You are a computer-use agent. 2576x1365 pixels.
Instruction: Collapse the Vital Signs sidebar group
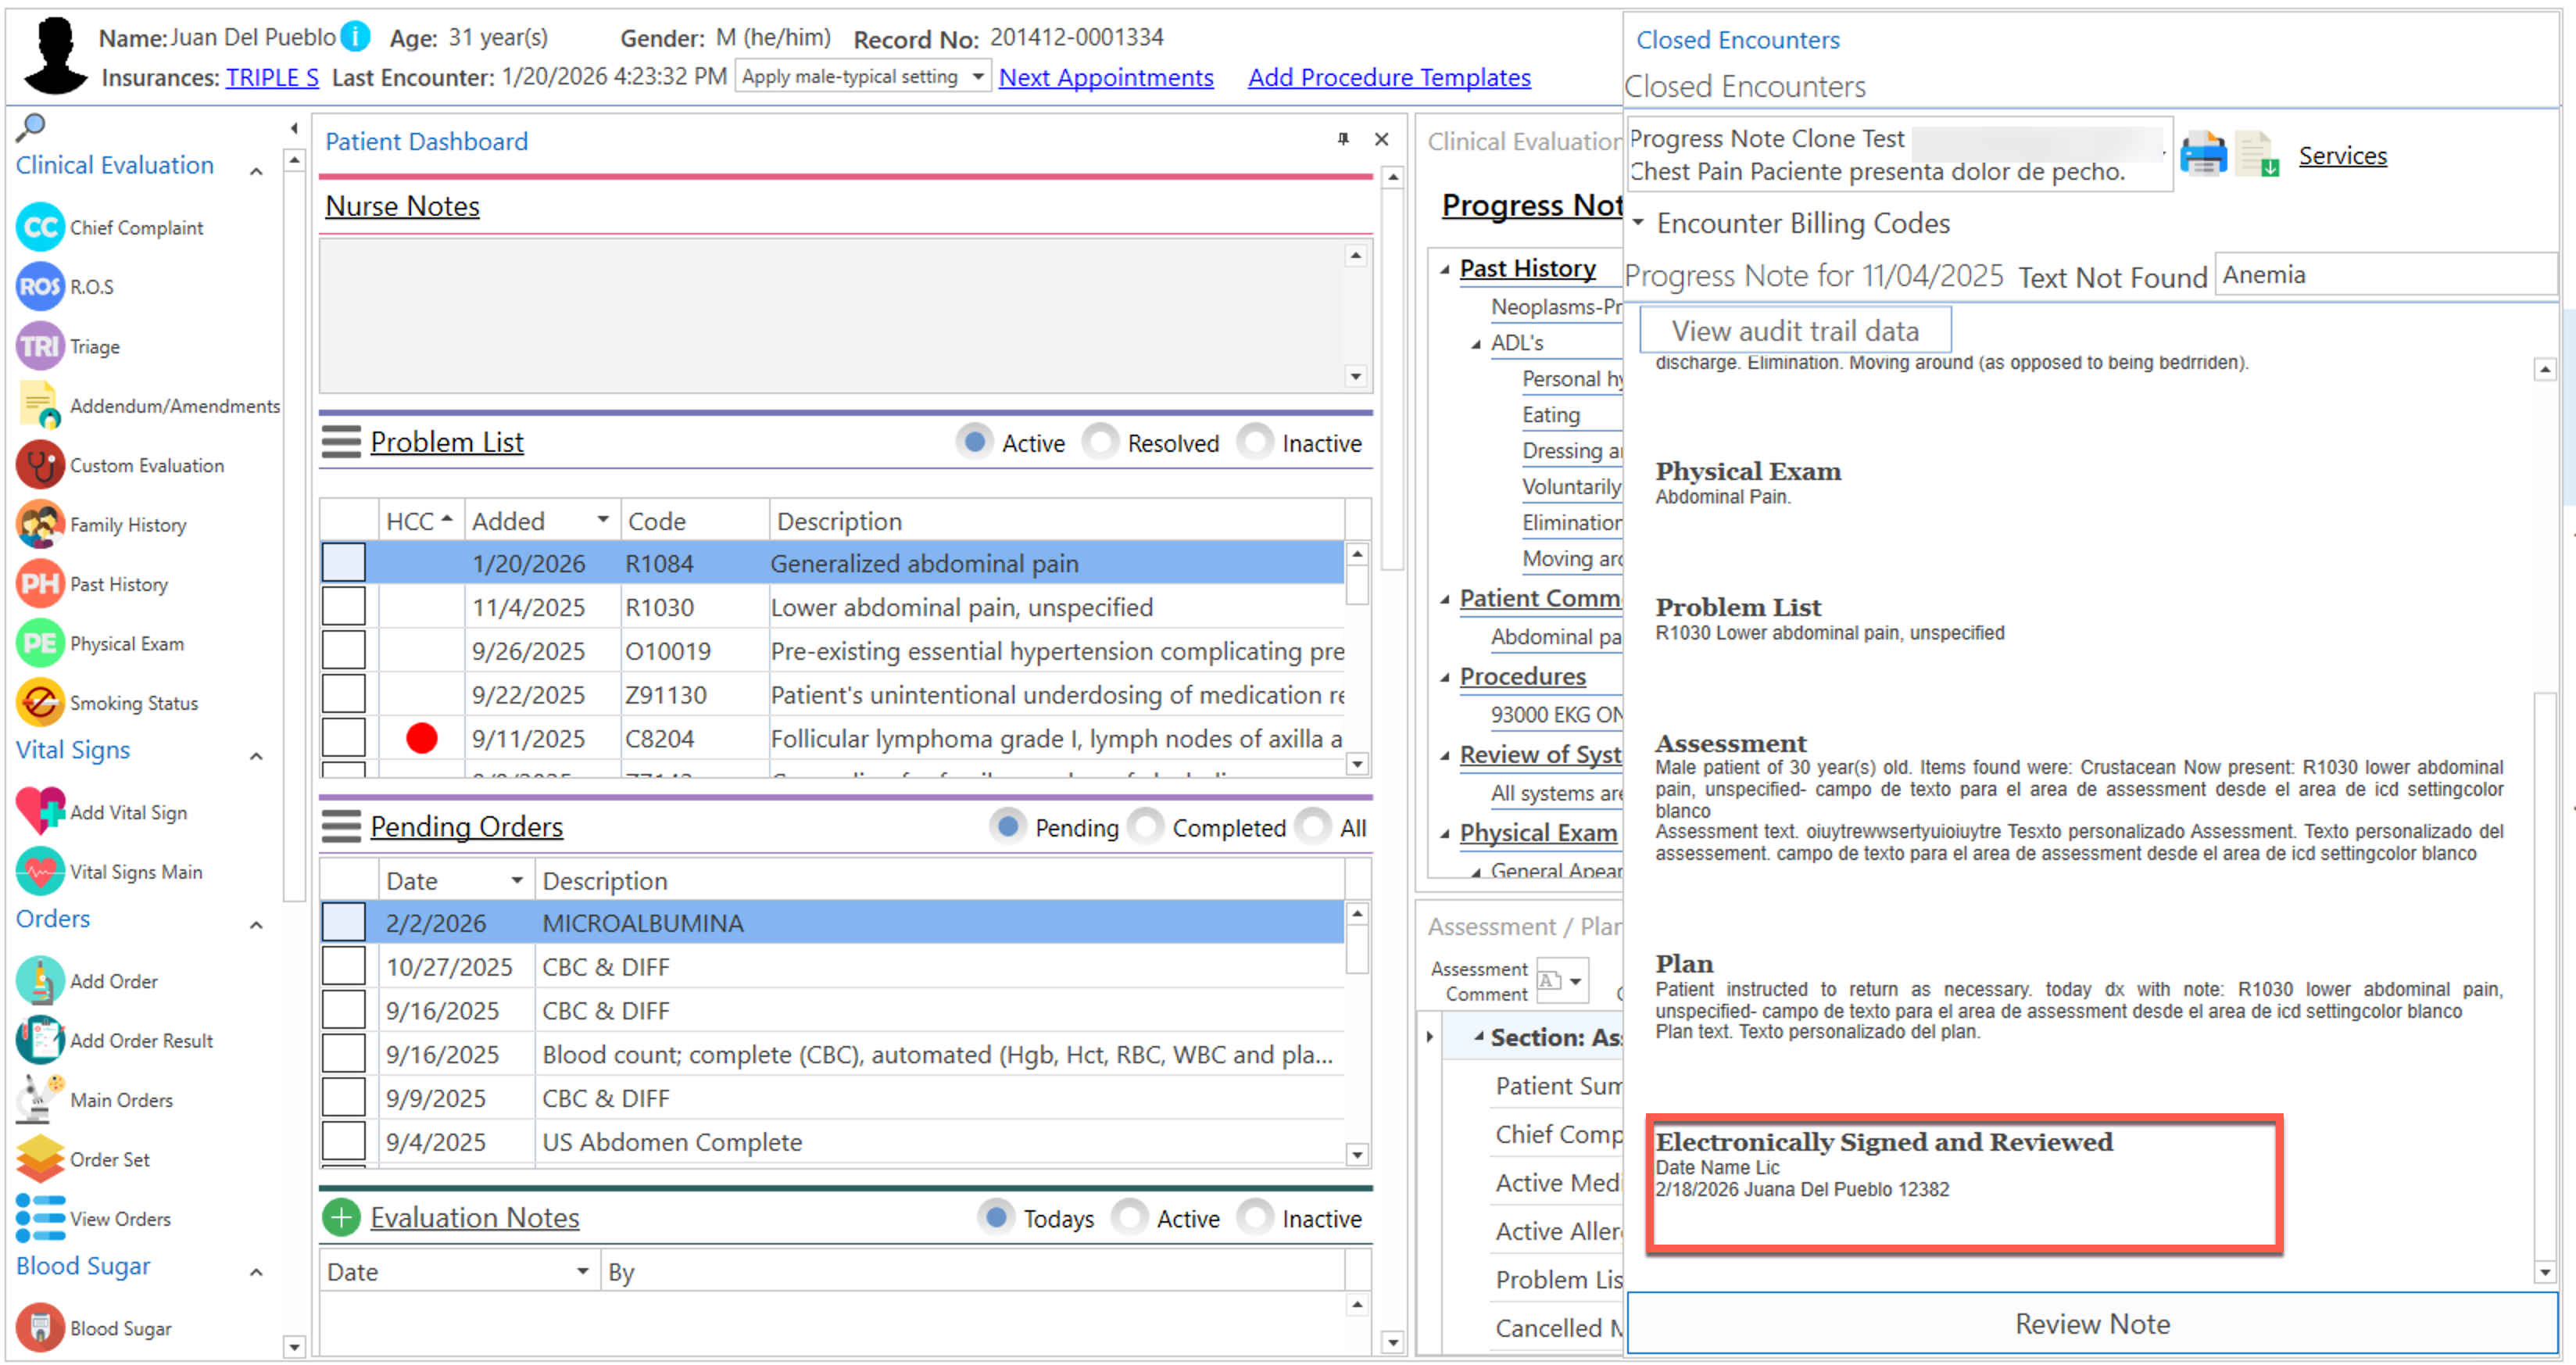click(256, 756)
